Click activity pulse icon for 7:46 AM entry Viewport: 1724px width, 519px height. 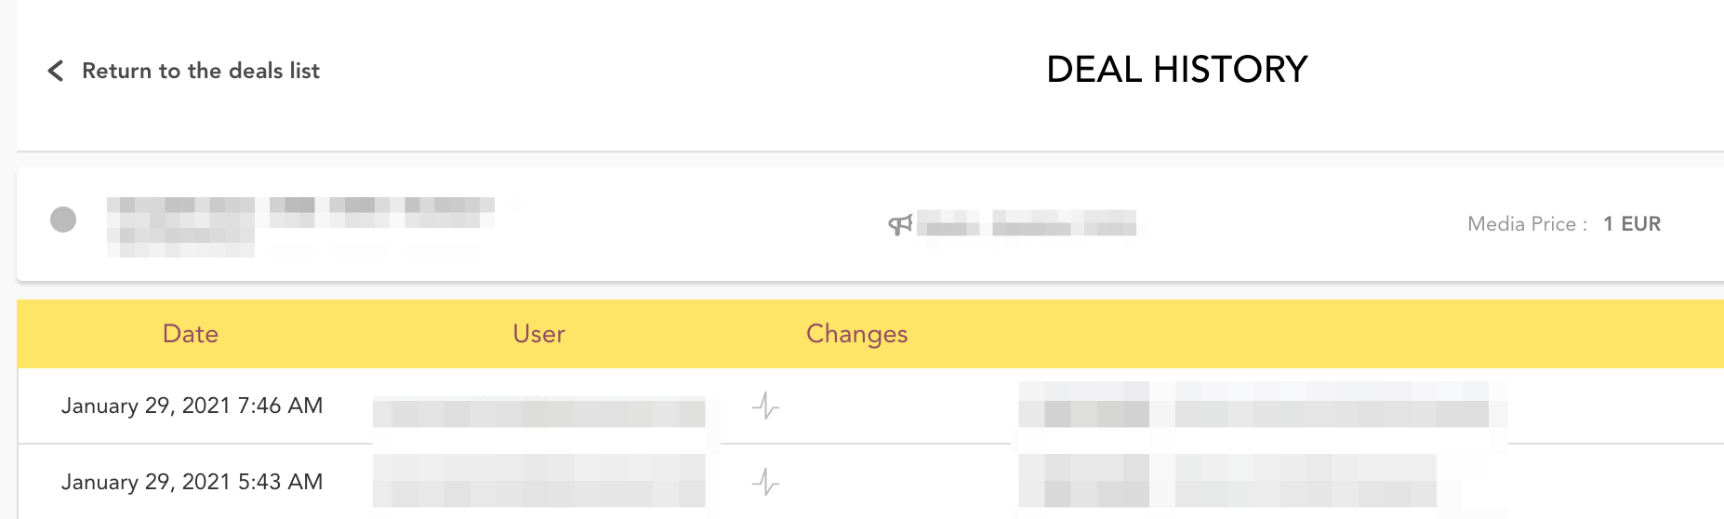point(765,406)
